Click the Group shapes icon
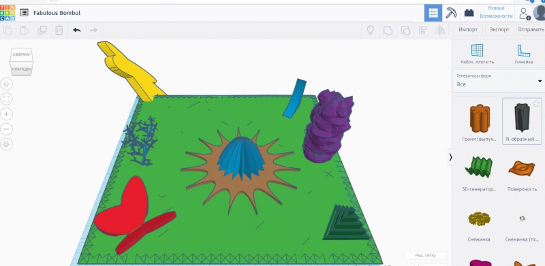 tap(388, 30)
